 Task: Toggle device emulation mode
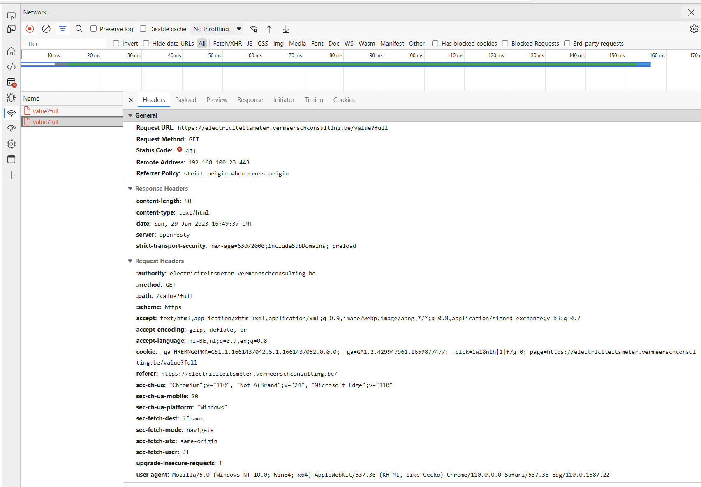(11, 29)
